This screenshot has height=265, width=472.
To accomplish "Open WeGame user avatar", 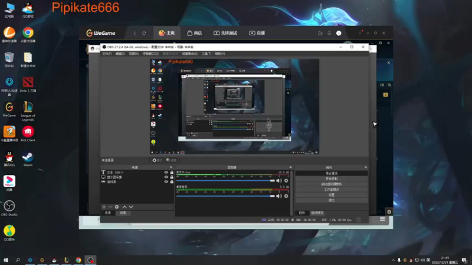I will (339, 33).
